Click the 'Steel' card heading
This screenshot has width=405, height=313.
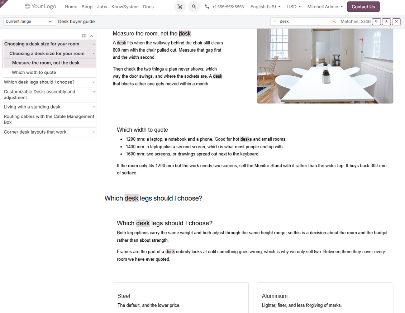(124, 296)
